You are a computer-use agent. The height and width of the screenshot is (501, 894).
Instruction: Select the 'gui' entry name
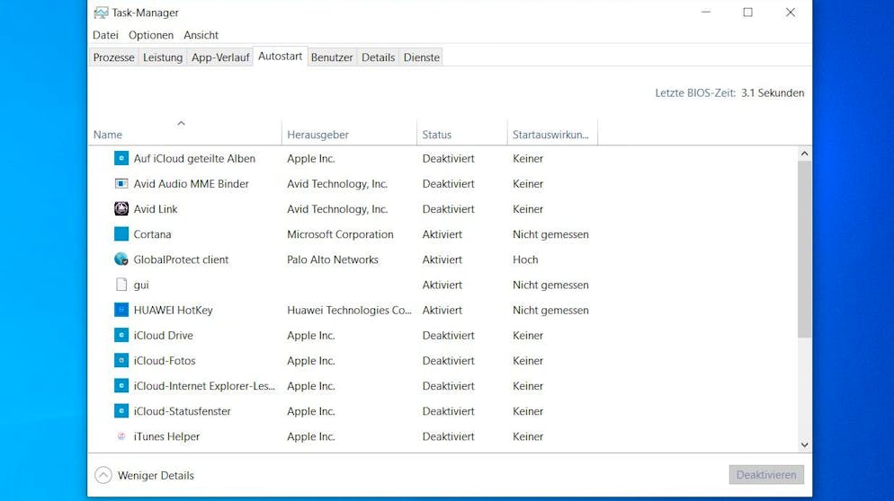tap(141, 286)
